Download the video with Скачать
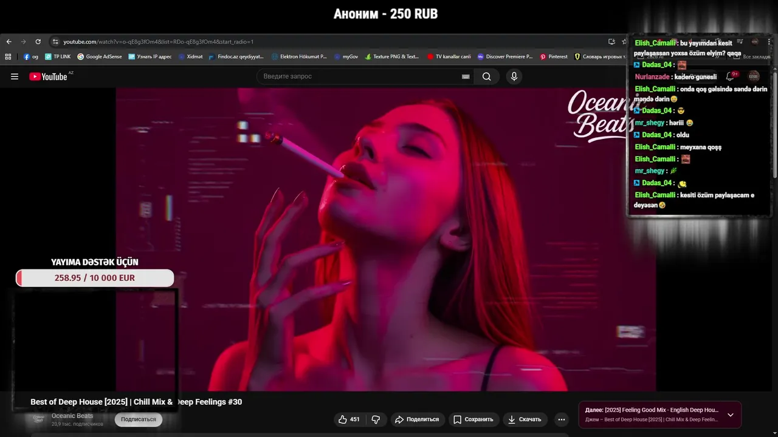The height and width of the screenshot is (437, 778). tap(525, 419)
